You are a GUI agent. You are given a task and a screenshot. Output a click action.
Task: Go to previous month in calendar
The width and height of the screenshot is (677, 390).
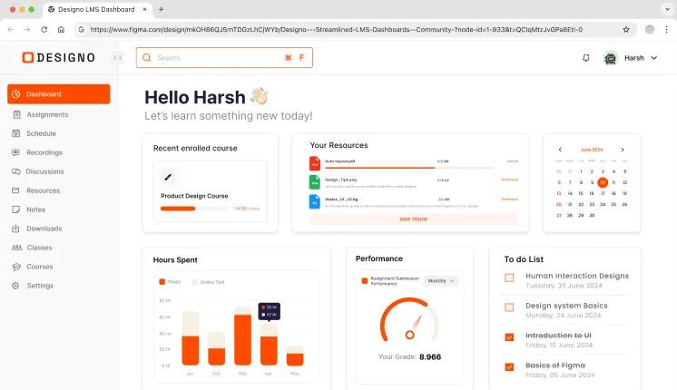(x=560, y=150)
